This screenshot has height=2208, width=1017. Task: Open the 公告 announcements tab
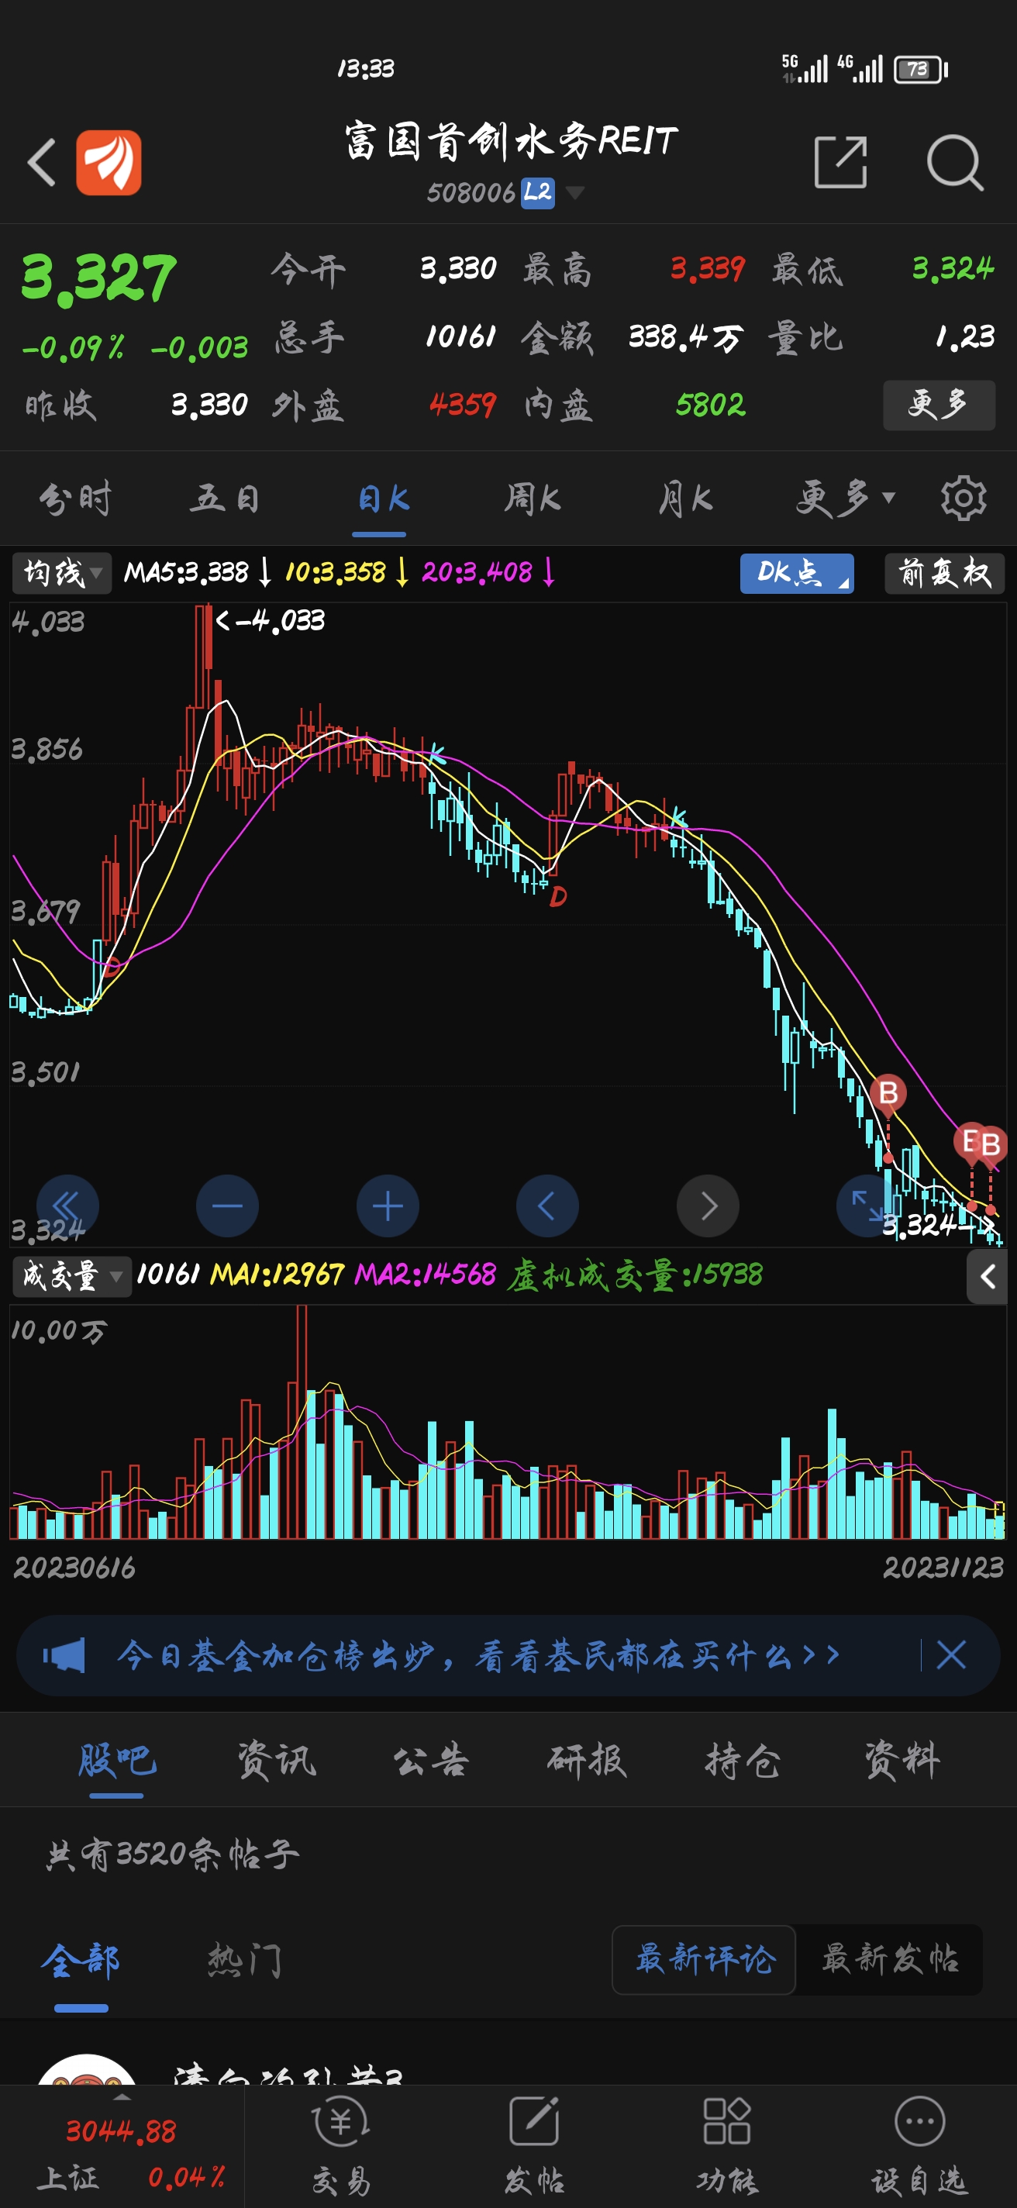[x=431, y=1761]
